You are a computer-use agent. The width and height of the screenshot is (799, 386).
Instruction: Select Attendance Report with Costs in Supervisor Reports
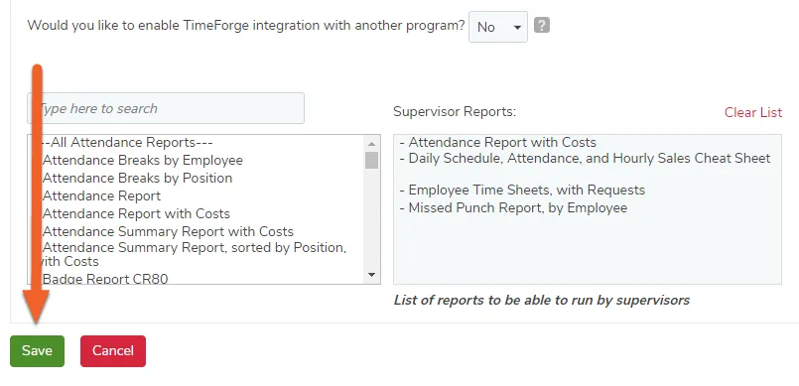498,143
